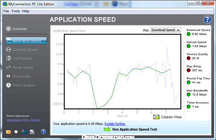Open the Tools menu
Screen dimensions: 216x140
(15, 11)
